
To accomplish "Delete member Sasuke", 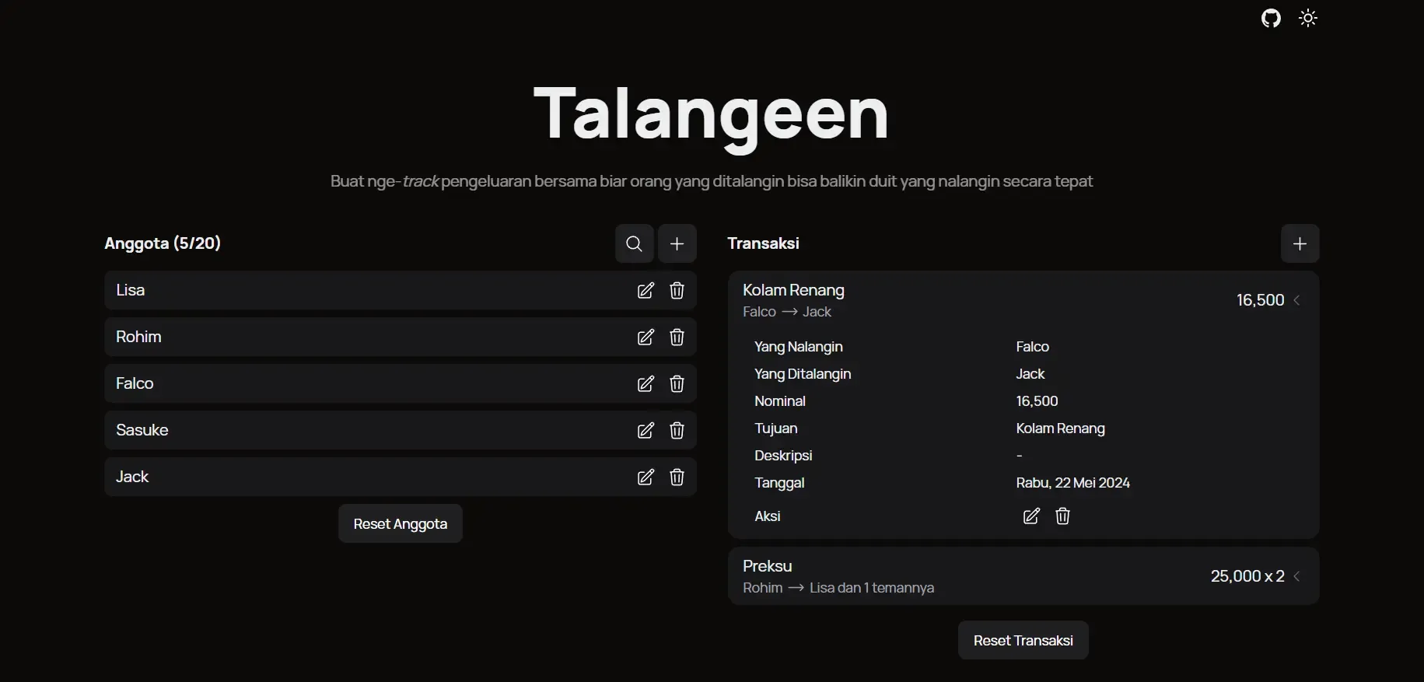I will click(x=677, y=430).
